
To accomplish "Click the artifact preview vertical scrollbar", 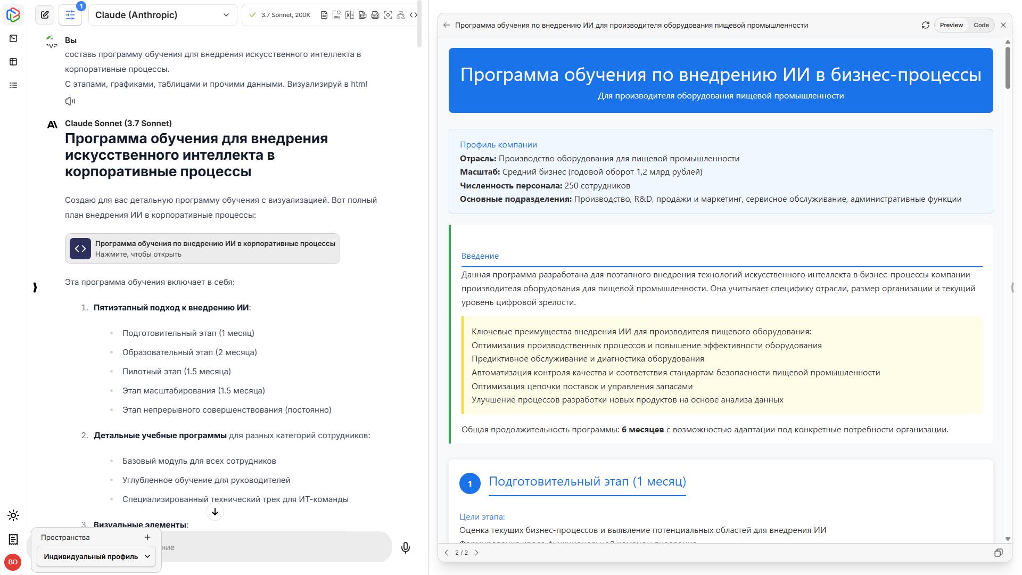I will click(x=1008, y=68).
